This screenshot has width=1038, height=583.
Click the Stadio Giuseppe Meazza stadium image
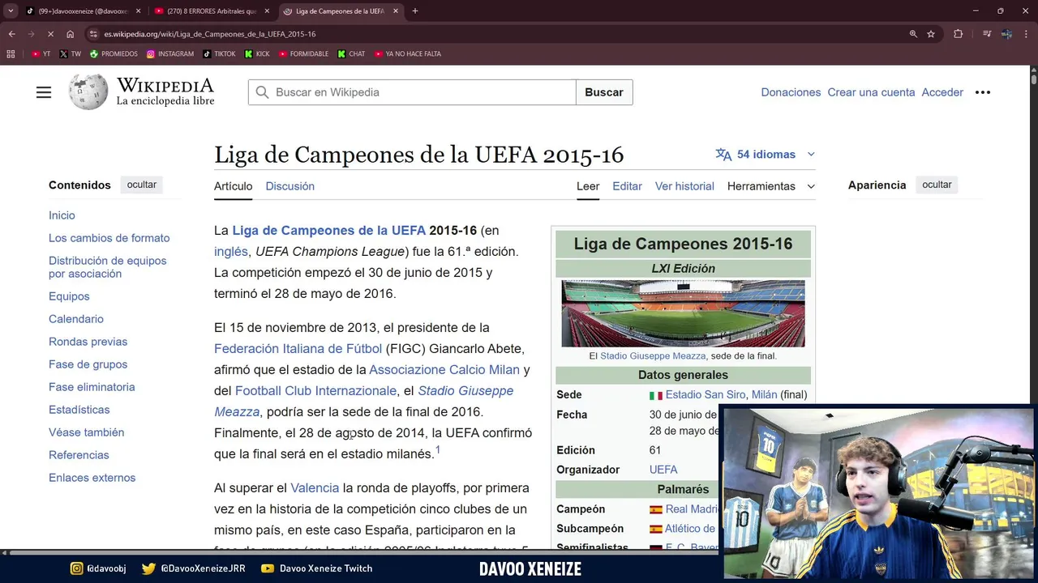pos(683,313)
